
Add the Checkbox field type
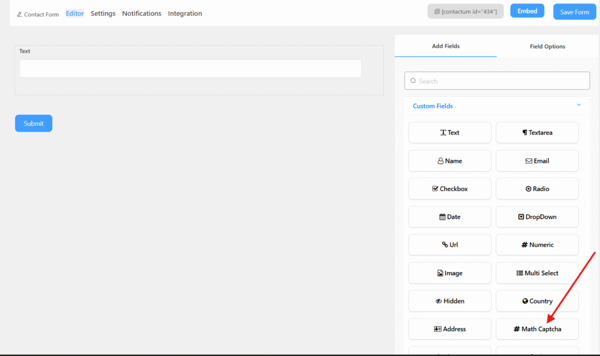[x=449, y=189]
